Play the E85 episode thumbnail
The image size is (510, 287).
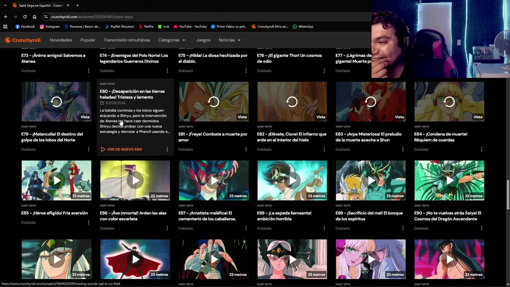[x=56, y=180]
